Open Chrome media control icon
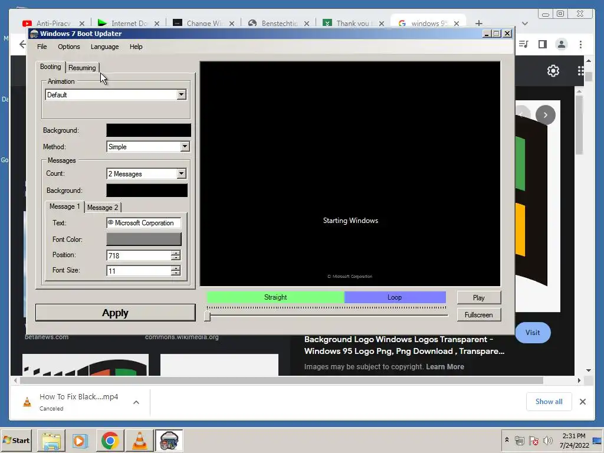 coord(523,44)
